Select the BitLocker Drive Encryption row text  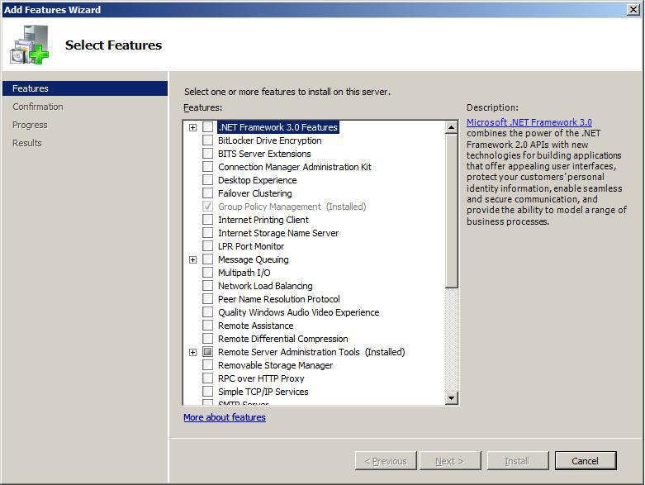270,140
